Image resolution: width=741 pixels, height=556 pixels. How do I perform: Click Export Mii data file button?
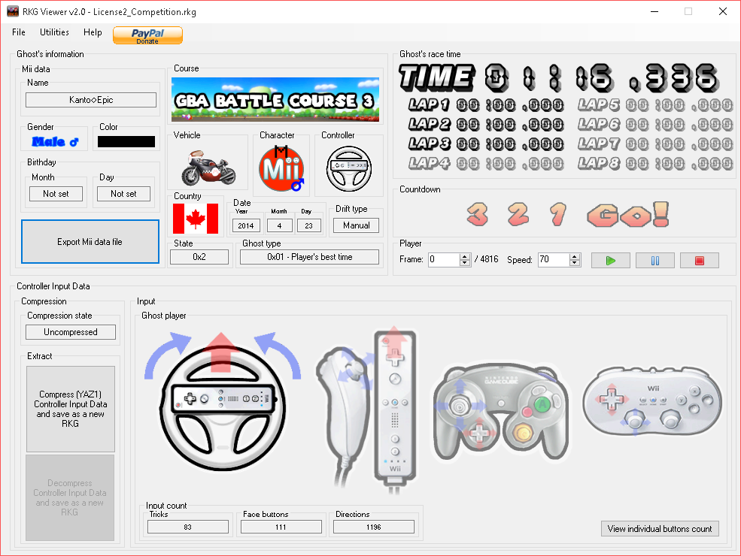[x=90, y=242]
